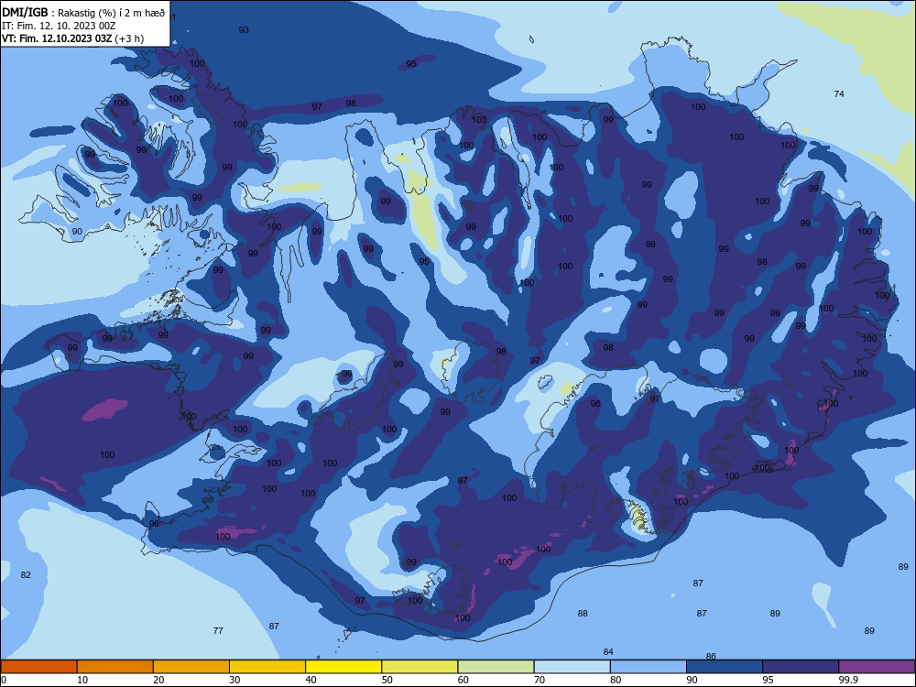Click the humidity value '86' on the map
916x687 pixels.
pyautogui.click(x=711, y=656)
